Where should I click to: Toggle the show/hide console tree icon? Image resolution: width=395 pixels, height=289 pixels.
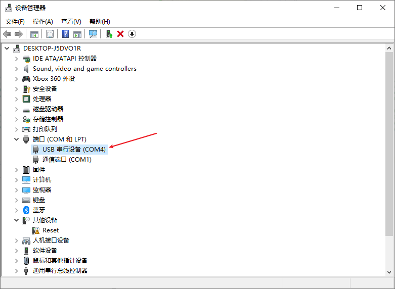pyautogui.click(x=34, y=34)
